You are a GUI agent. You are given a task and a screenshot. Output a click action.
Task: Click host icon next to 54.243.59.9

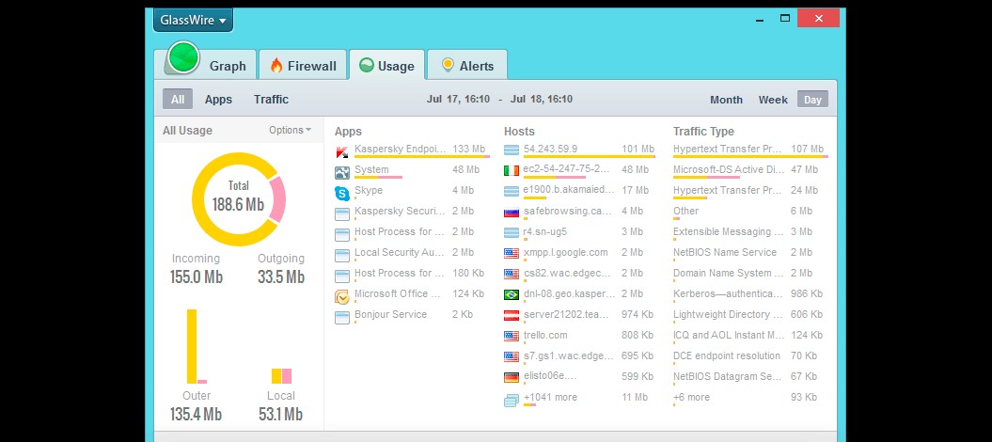[x=512, y=150]
